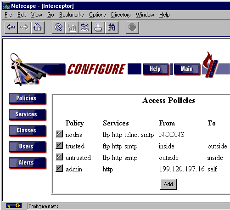The height and width of the screenshot is (210, 230).
Task: Toggle the untrusted policy checkbox
Action: (x=59, y=157)
